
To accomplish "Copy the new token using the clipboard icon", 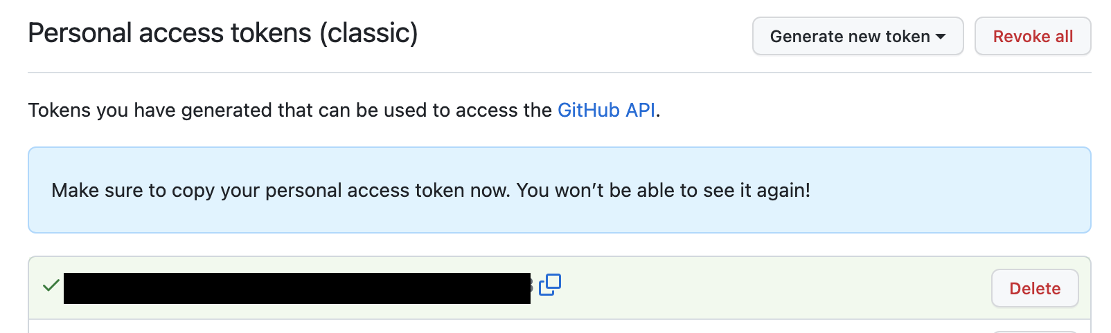I will 550,285.
